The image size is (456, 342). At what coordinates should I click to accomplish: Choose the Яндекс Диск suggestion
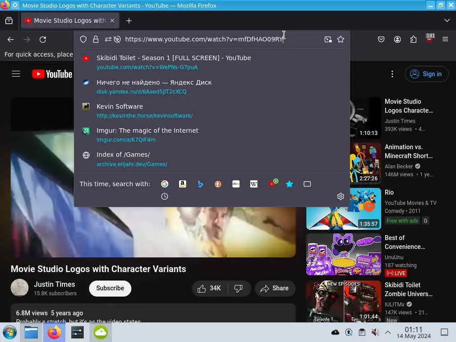click(x=212, y=87)
